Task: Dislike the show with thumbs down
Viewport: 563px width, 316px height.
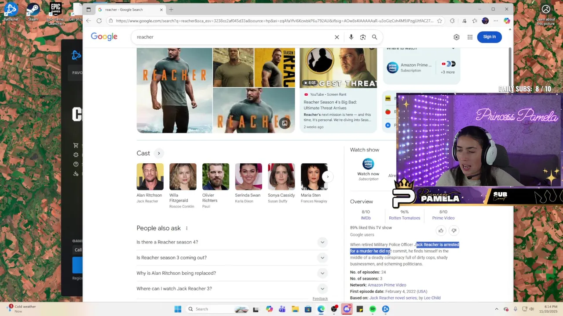Action: 454,230
